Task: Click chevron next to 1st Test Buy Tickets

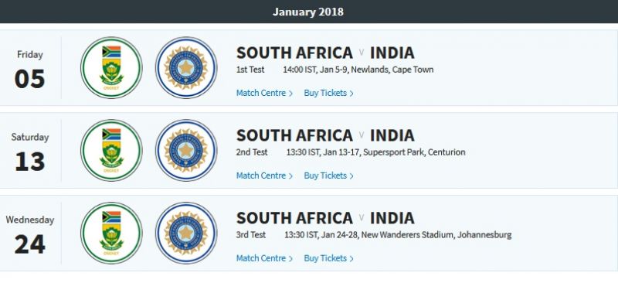Action: 351,94
